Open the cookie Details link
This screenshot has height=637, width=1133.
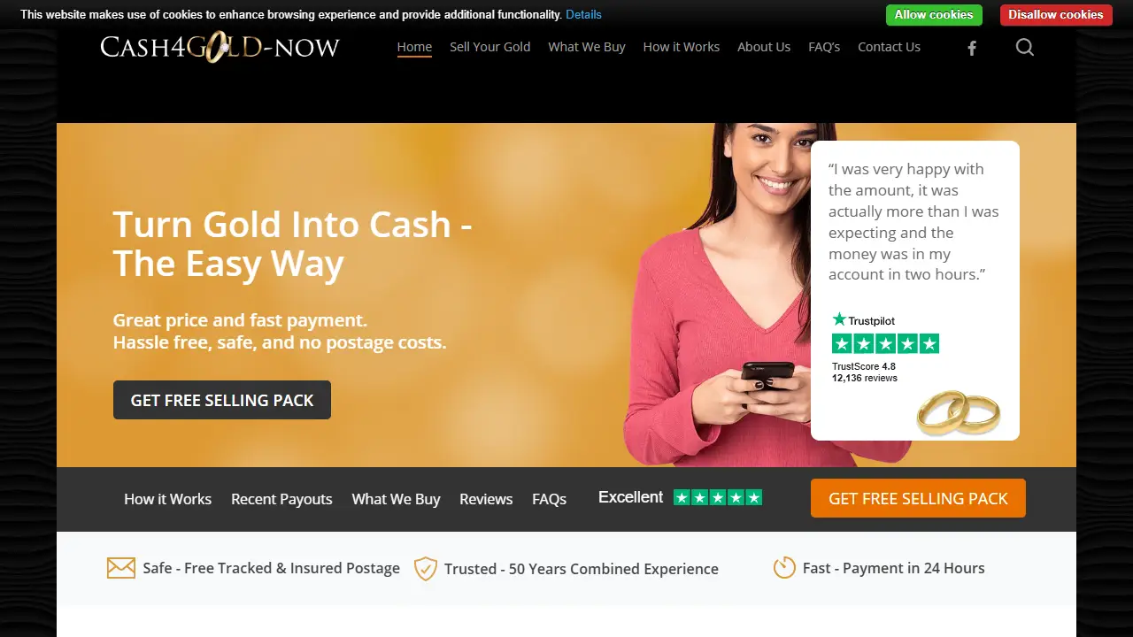(x=583, y=14)
